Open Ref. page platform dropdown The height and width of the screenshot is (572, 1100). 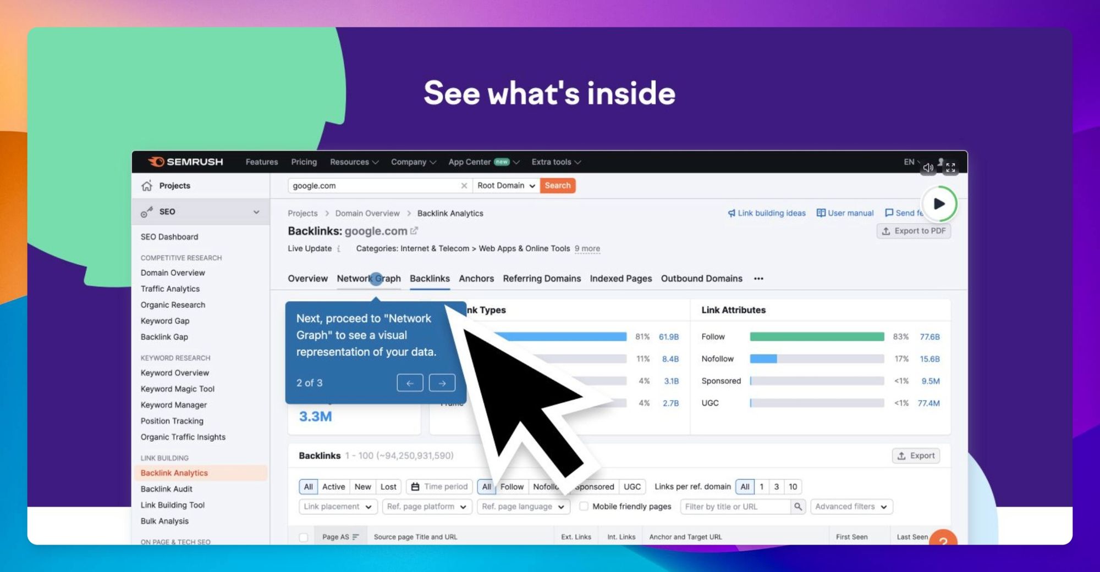coord(427,507)
